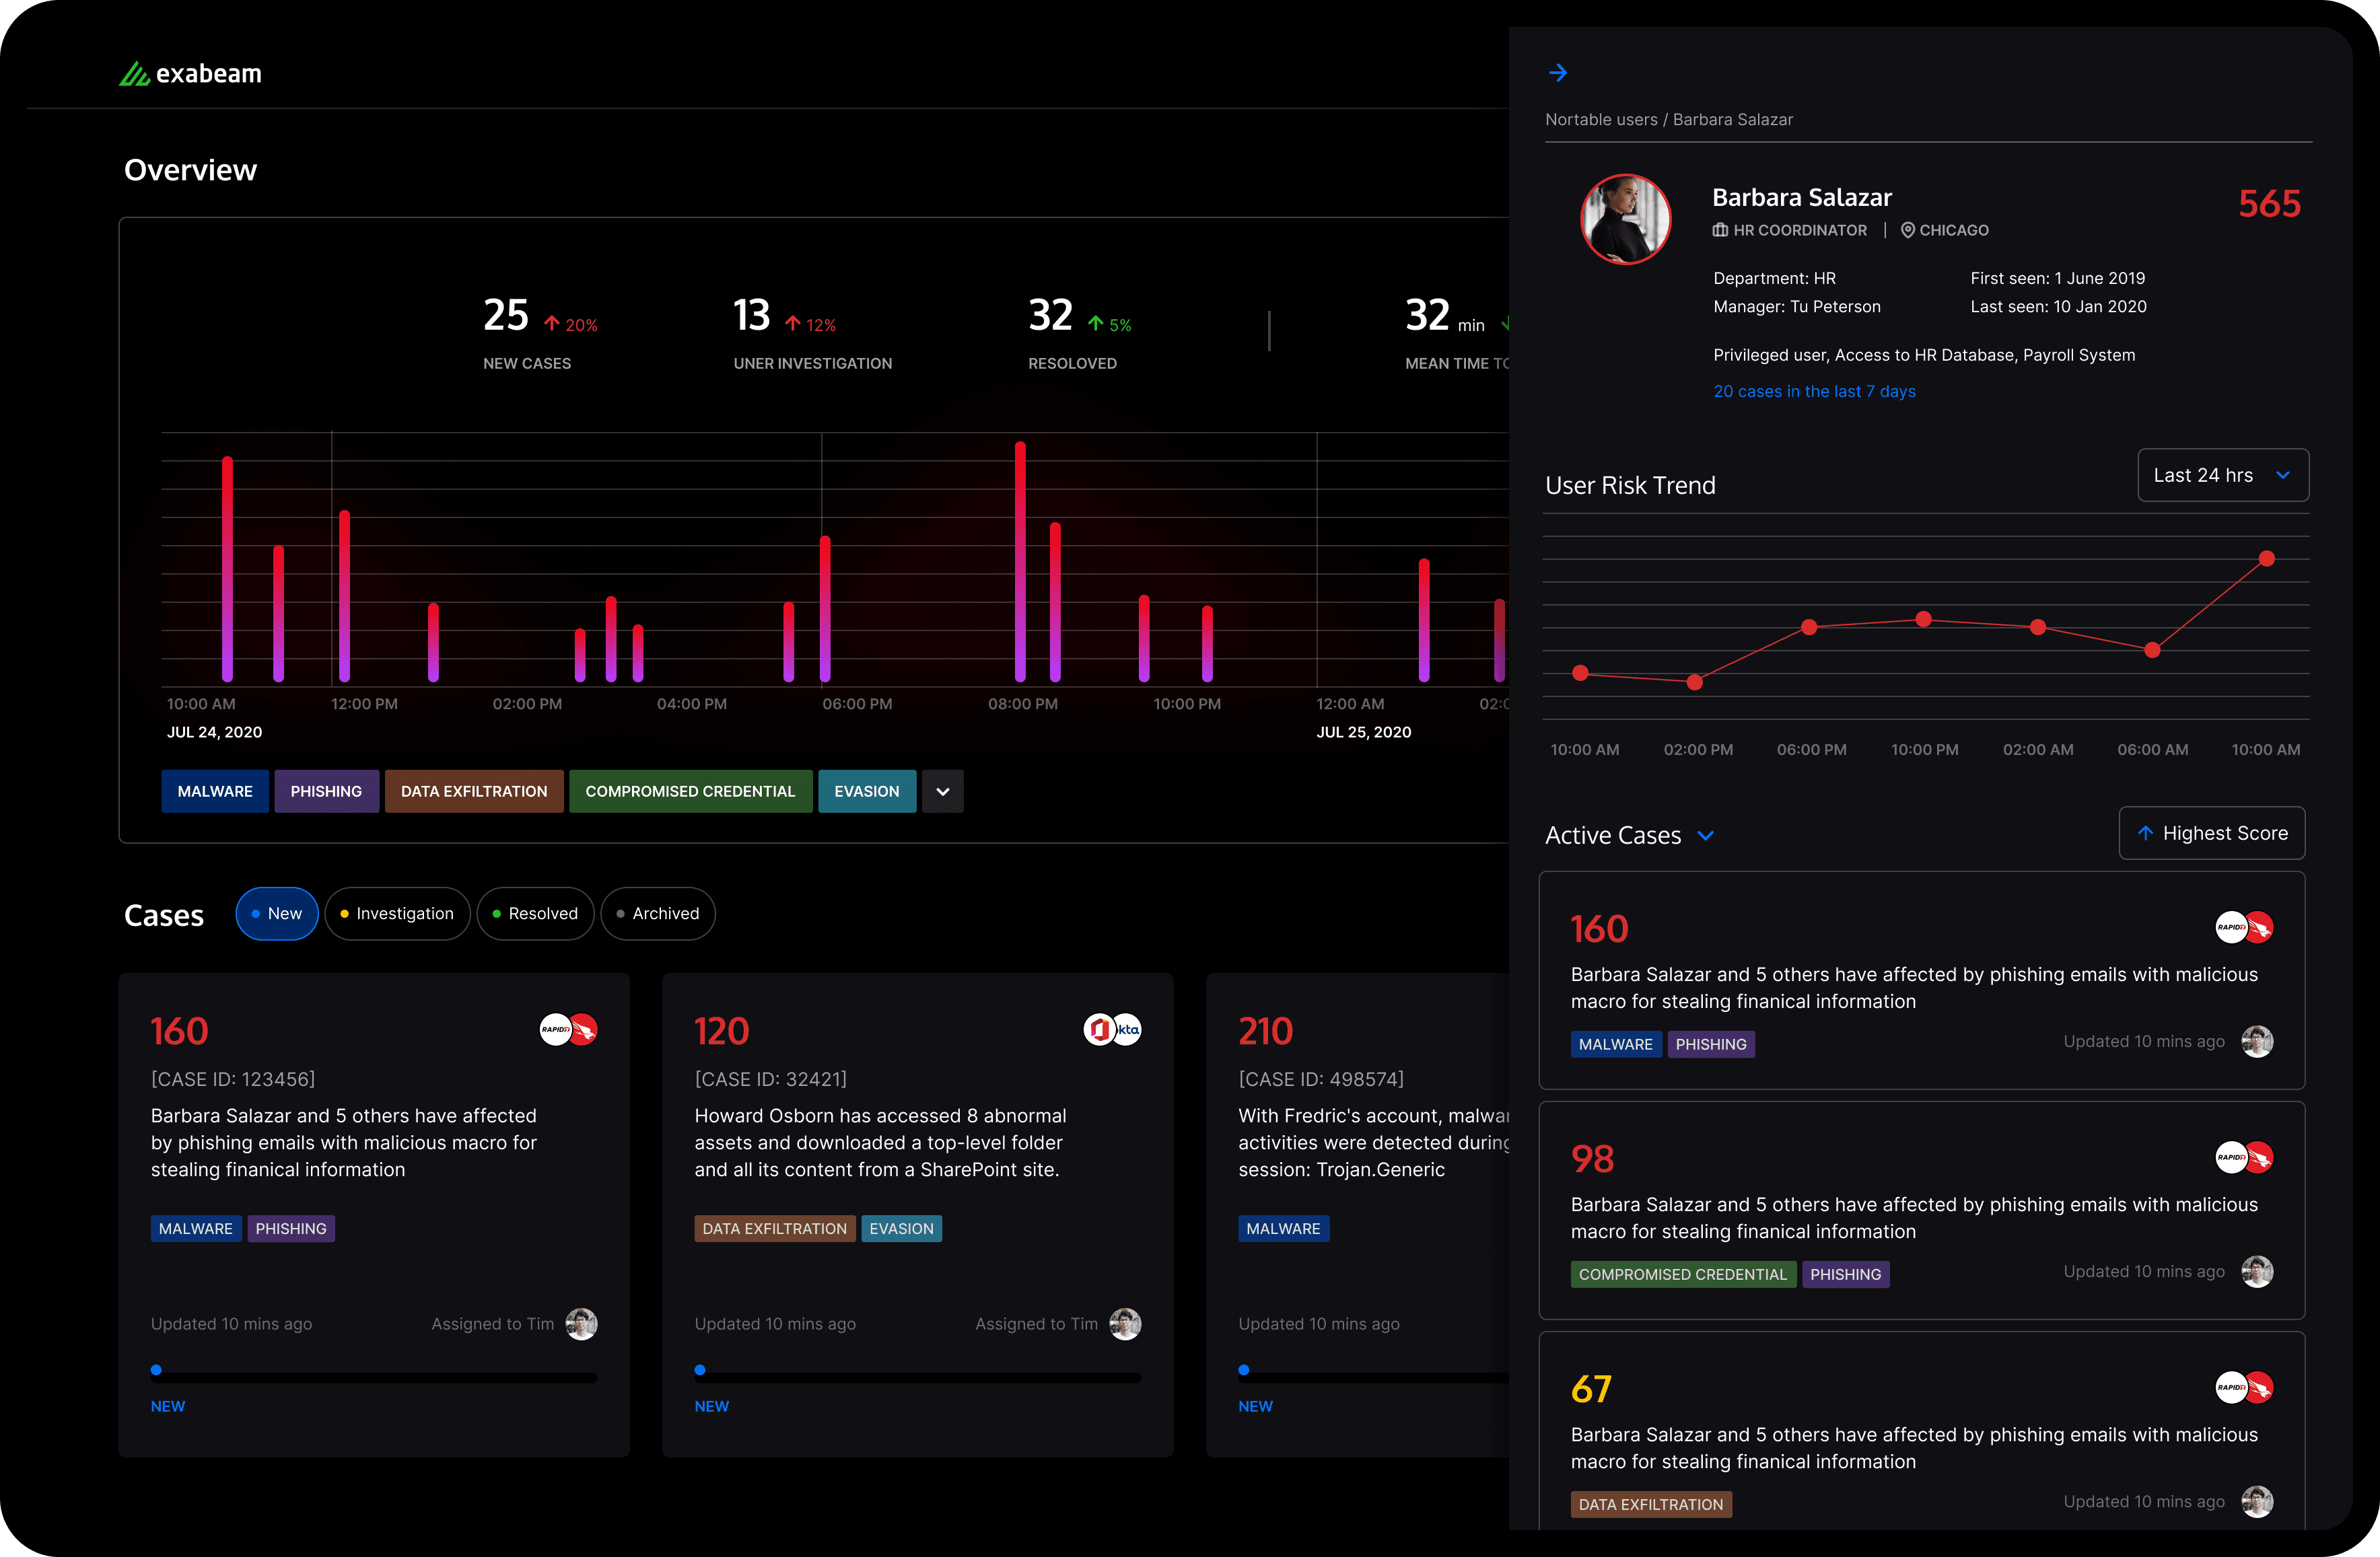Expand more category filters chevron
Image resolution: width=2380 pixels, height=1557 pixels.
coord(942,791)
